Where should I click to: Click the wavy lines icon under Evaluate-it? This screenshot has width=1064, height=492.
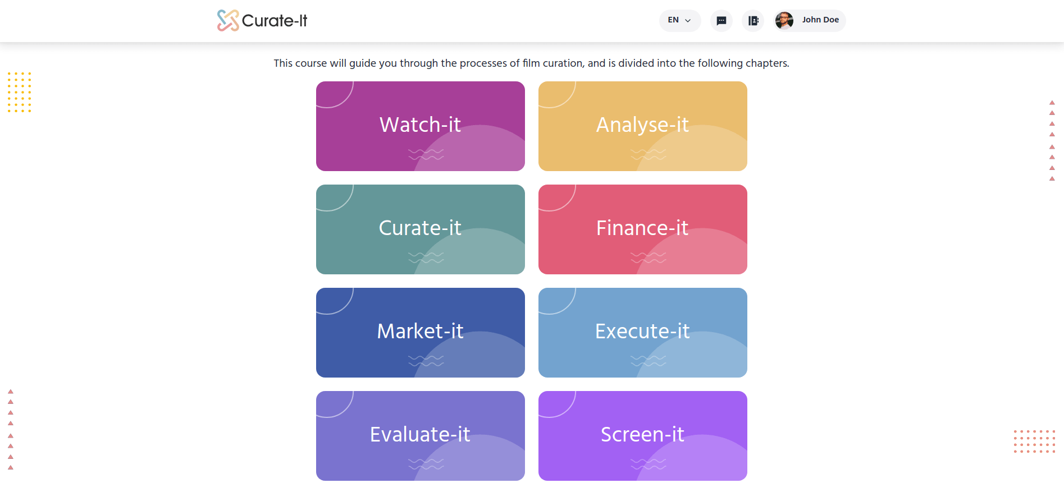[426, 464]
